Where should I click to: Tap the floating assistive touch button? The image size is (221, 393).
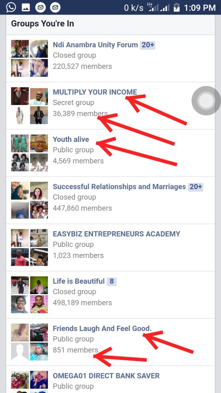click(x=206, y=101)
